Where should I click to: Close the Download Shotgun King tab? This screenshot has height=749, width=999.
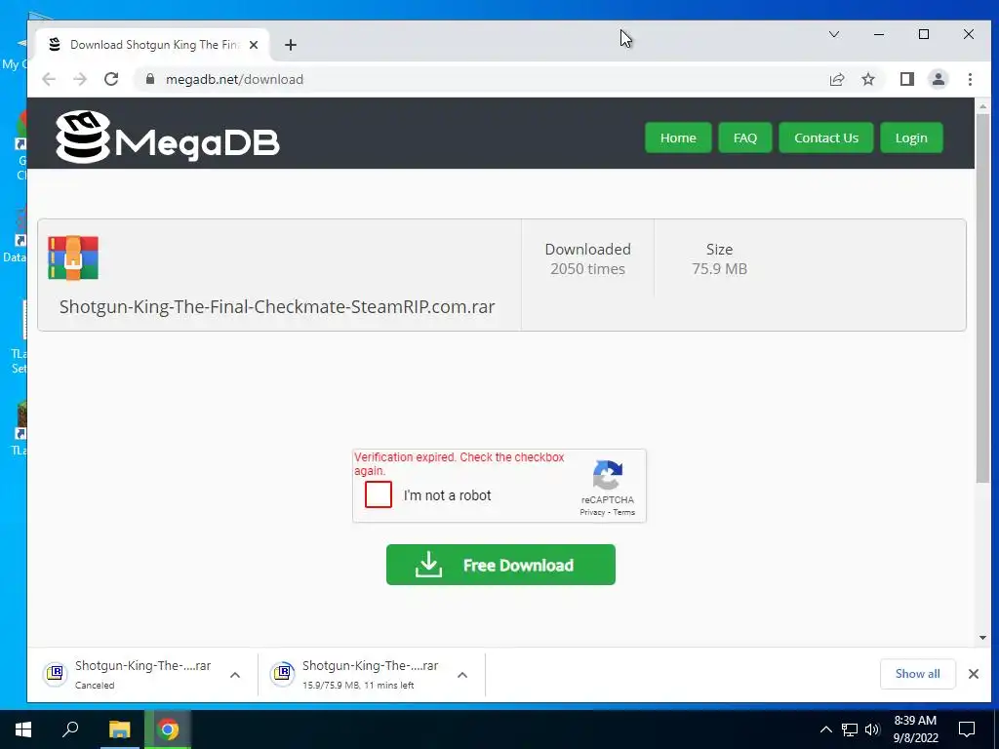click(254, 45)
